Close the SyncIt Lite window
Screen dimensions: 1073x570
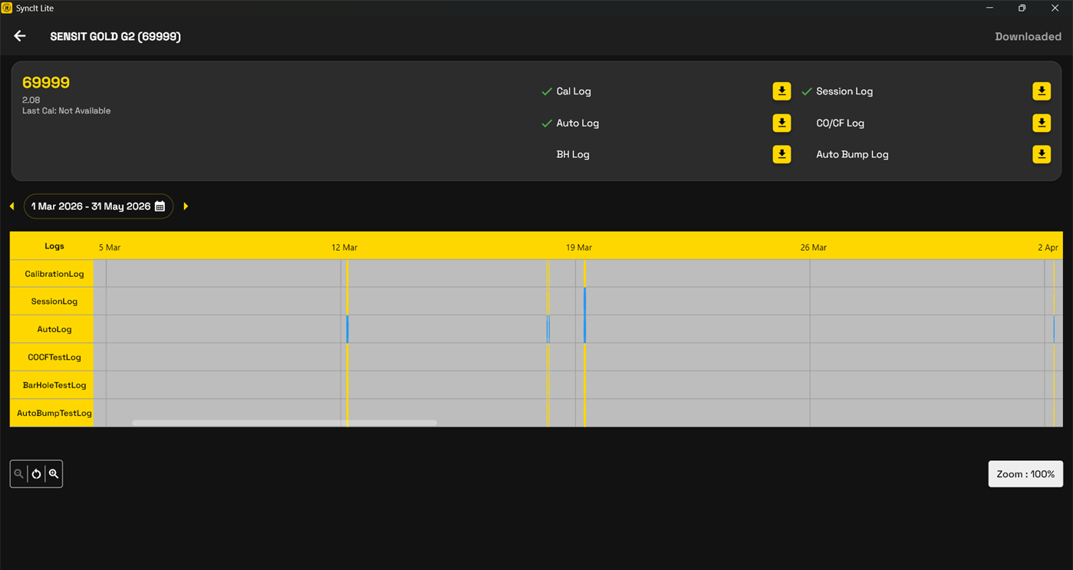coord(1055,8)
